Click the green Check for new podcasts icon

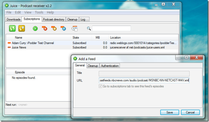point(12,28)
